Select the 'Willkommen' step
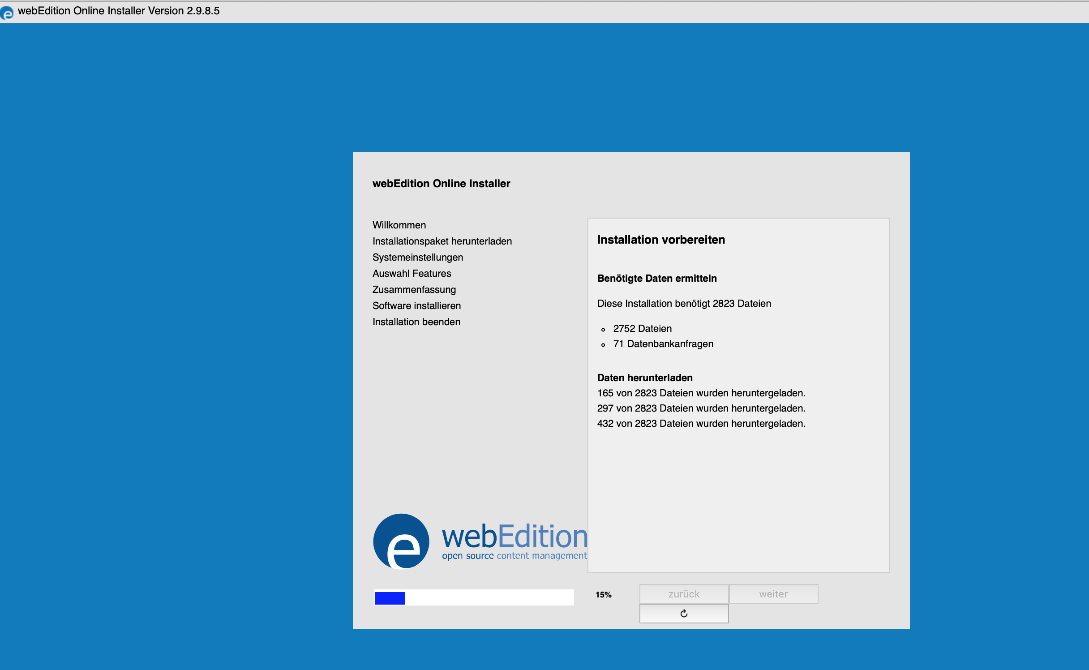The image size is (1089, 670). point(399,225)
